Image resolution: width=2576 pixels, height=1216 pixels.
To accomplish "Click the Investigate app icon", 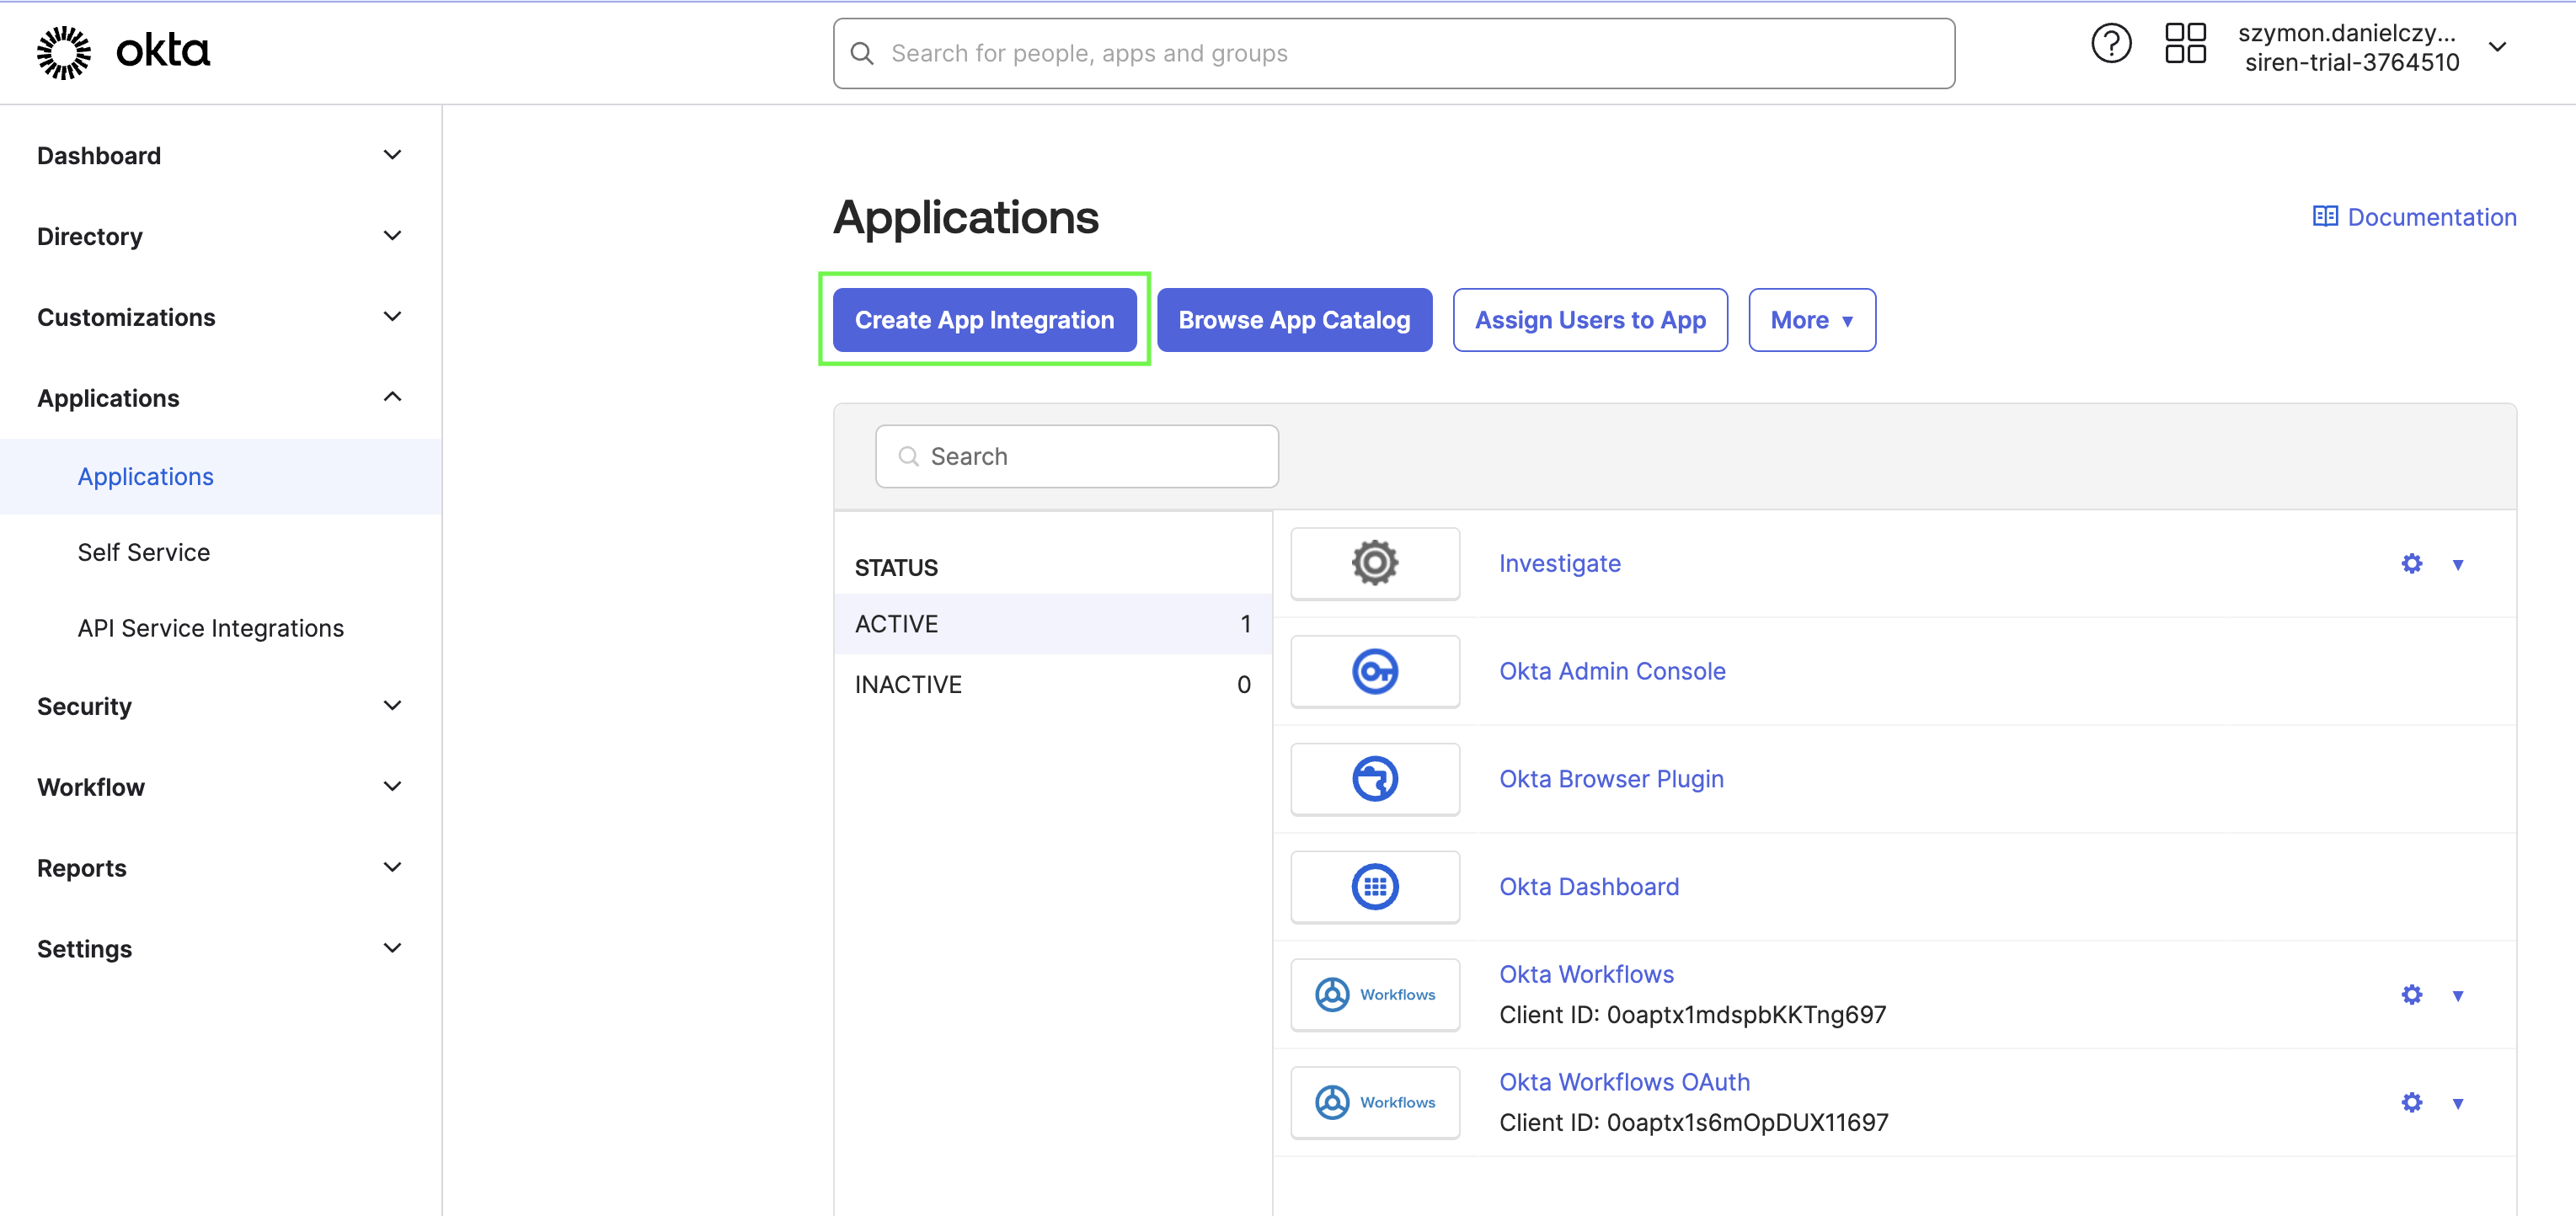I will (1375, 562).
